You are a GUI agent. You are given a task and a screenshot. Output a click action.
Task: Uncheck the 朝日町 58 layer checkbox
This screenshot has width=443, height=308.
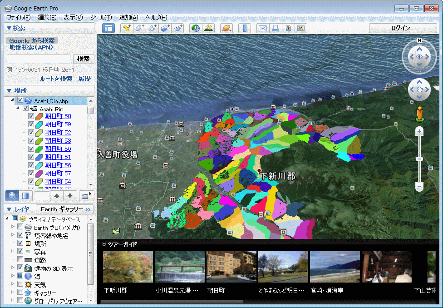click(31, 116)
